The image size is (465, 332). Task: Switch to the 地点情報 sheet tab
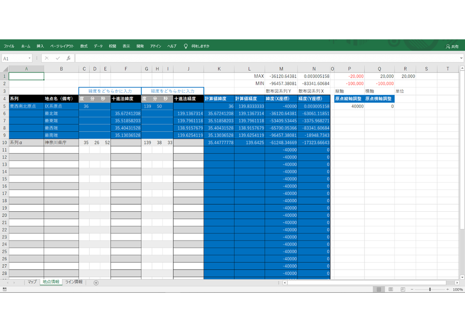(x=51, y=282)
